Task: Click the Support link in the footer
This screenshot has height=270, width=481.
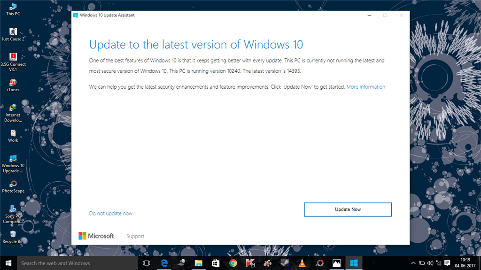Action: point(135,236)
